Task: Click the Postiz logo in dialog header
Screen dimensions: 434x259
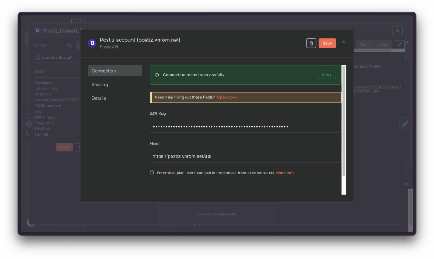Action: [92, 43]
